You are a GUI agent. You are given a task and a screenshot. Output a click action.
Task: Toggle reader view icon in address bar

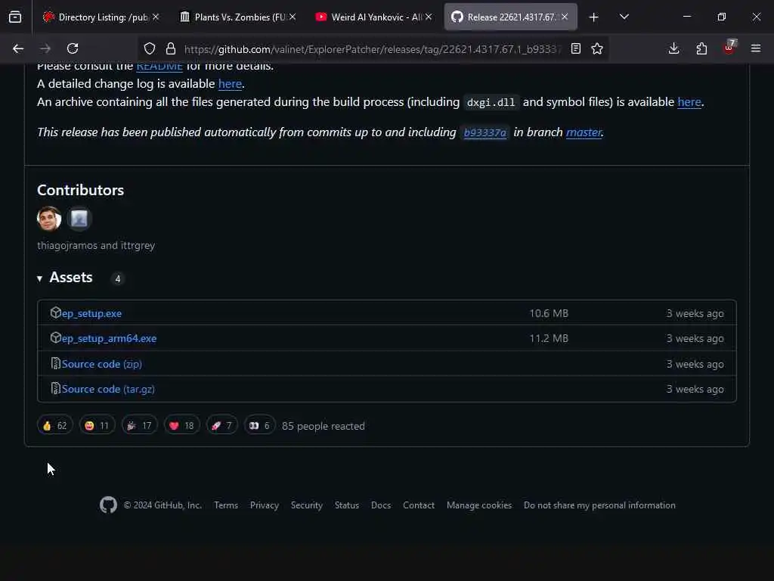[575, 48]
